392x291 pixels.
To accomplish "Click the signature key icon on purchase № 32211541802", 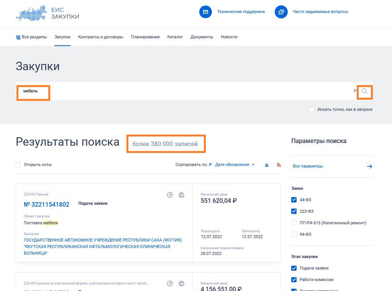I will click(x=170, y=195).
